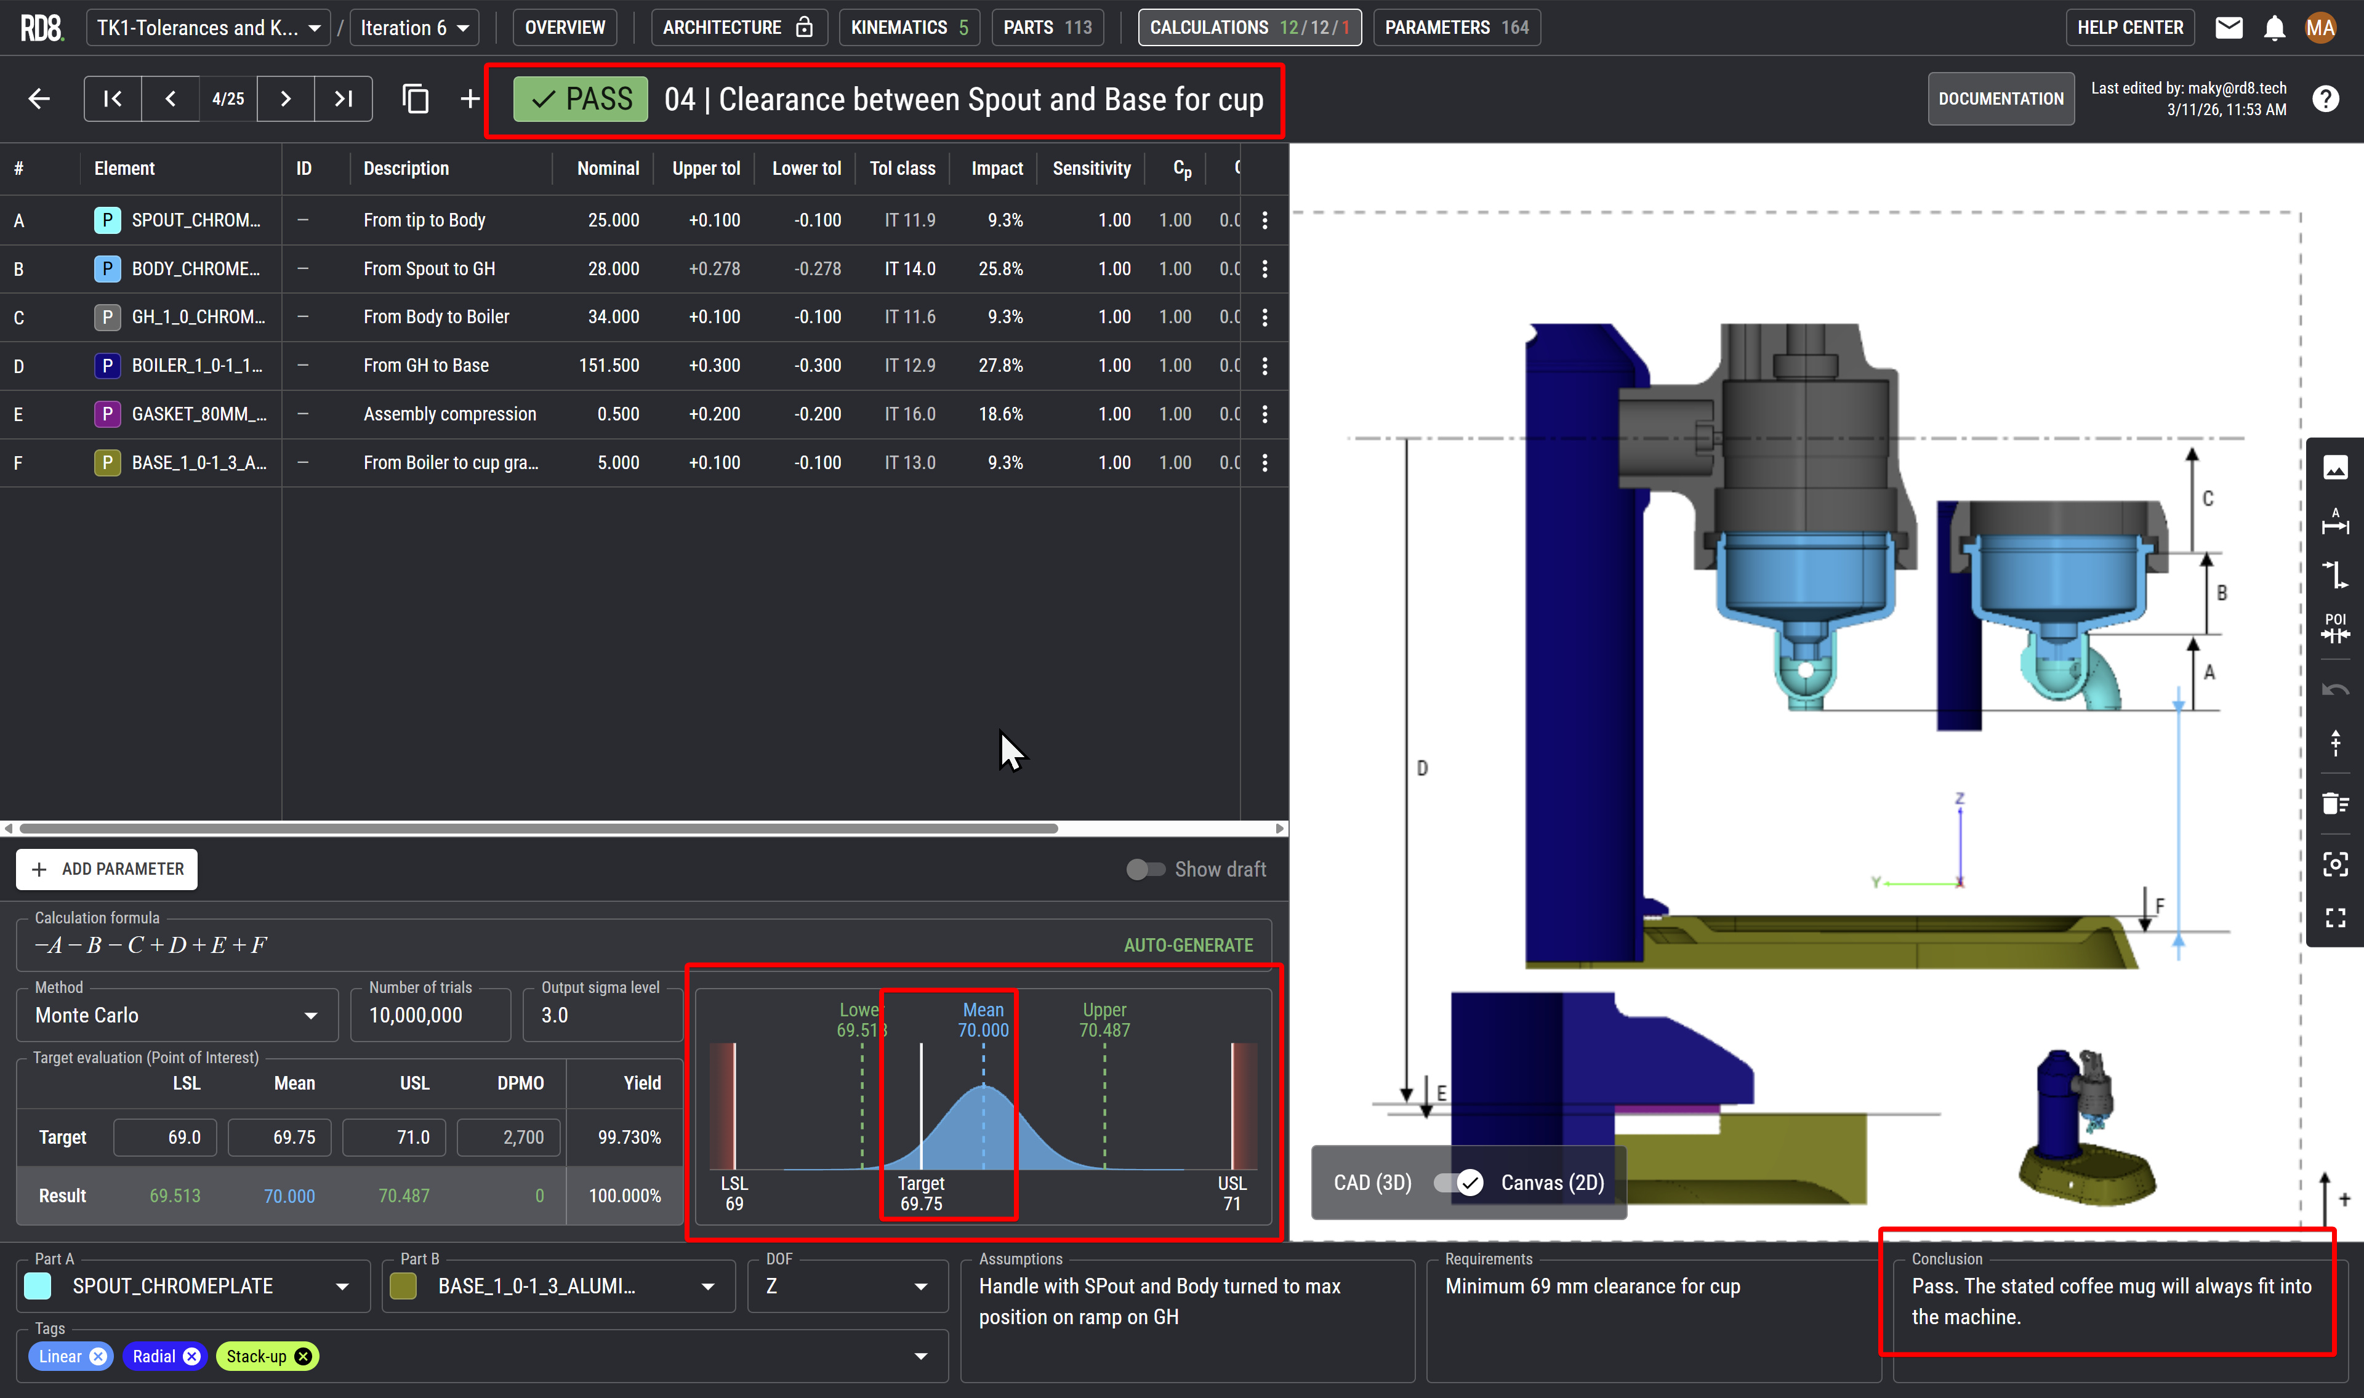This screenshot has width=2364, height=1398.
Task: Open the DOF Z dropdown
Action: pyautogui.click(x=846, y=1286)
